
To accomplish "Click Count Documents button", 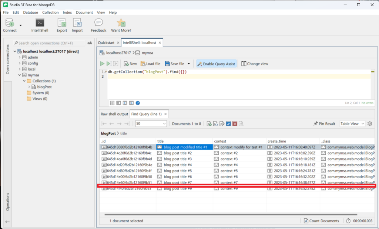I will pos(321,221).
